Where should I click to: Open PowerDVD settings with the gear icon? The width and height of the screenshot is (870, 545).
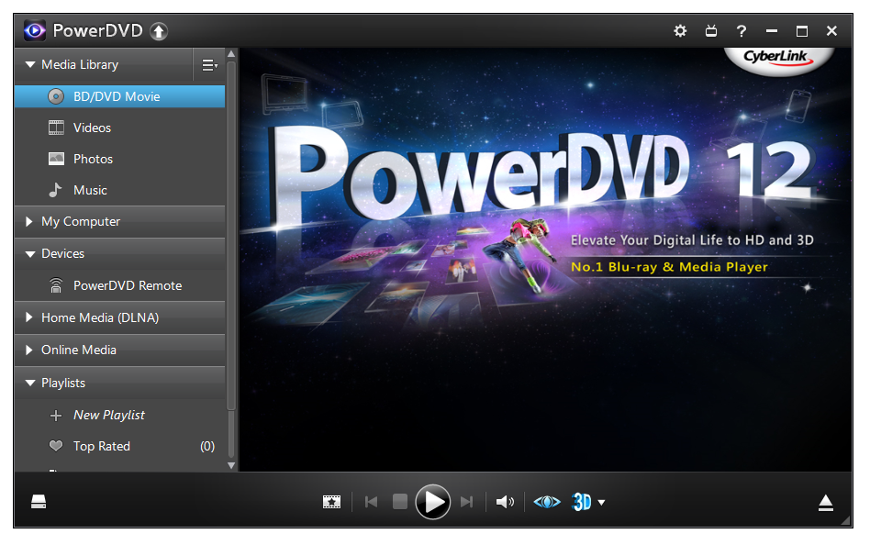679,30
